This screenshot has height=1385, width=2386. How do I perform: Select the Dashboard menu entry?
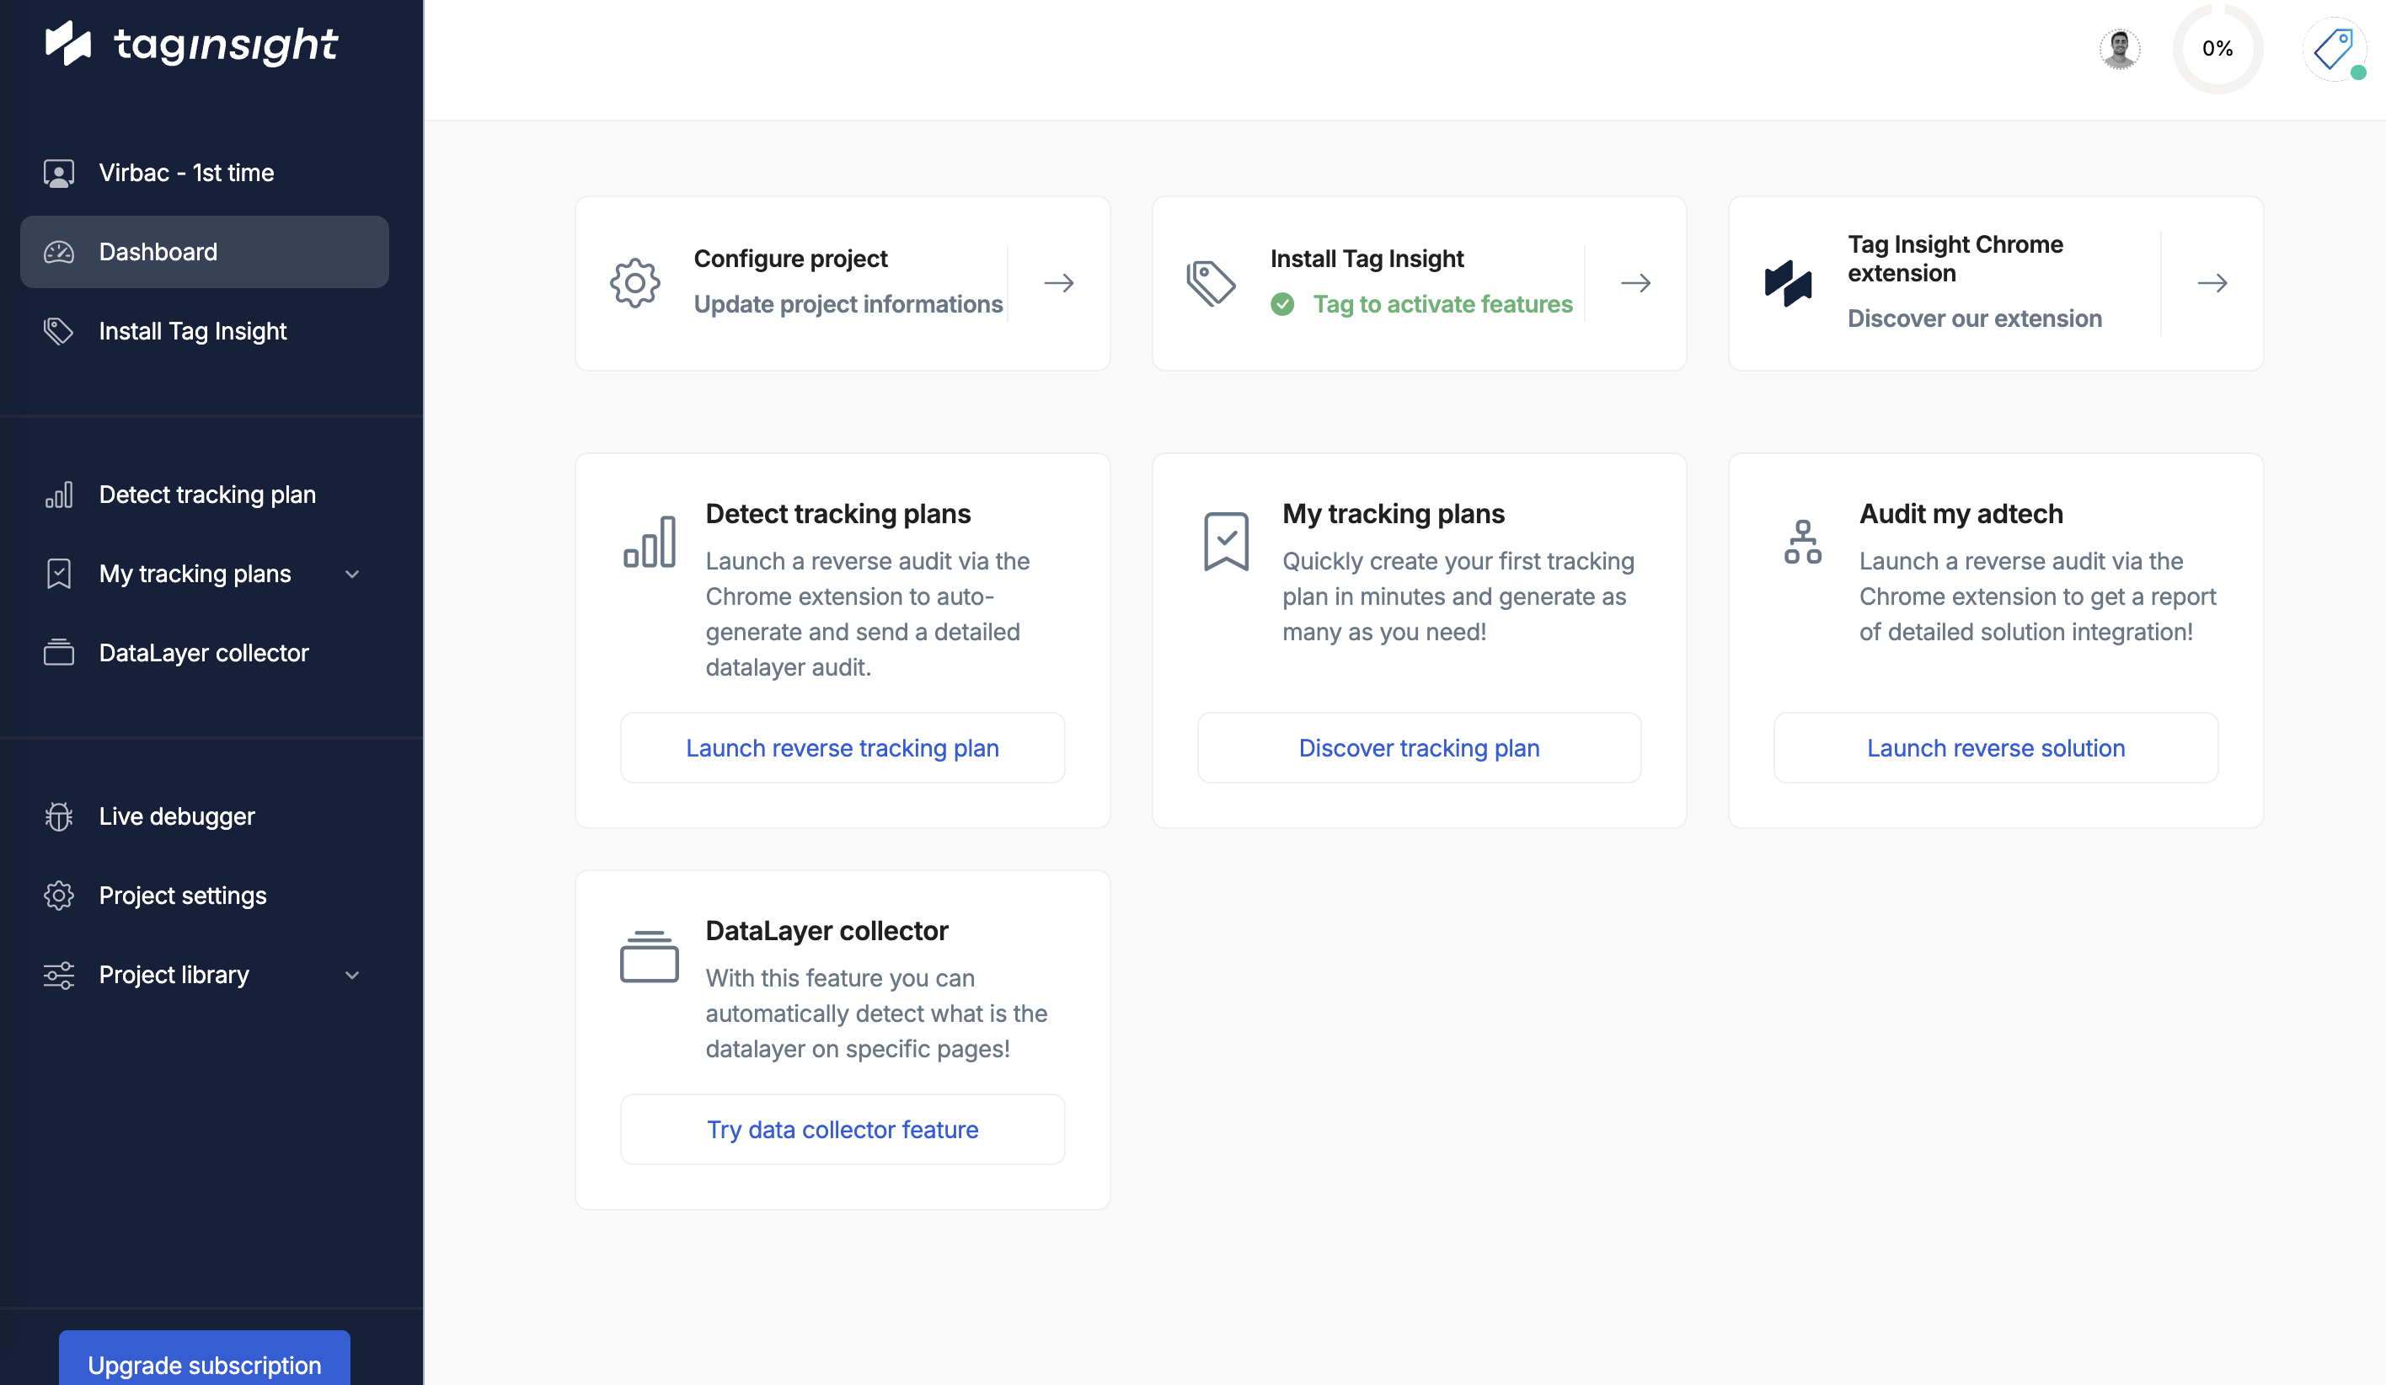click(158, 251)
